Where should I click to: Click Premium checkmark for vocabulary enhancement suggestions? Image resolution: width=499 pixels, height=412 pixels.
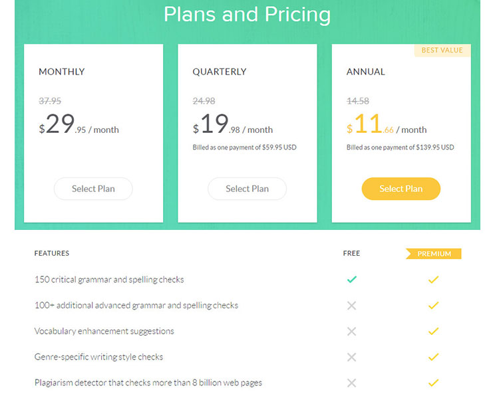click(433, 331)
